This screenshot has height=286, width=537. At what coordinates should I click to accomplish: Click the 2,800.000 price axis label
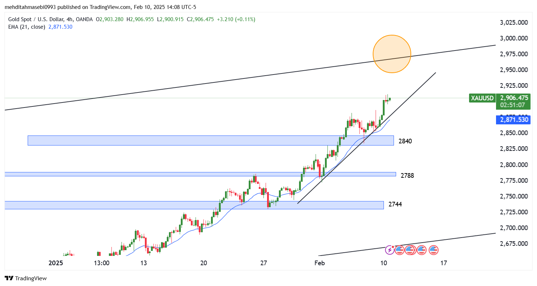coord(514,165)
